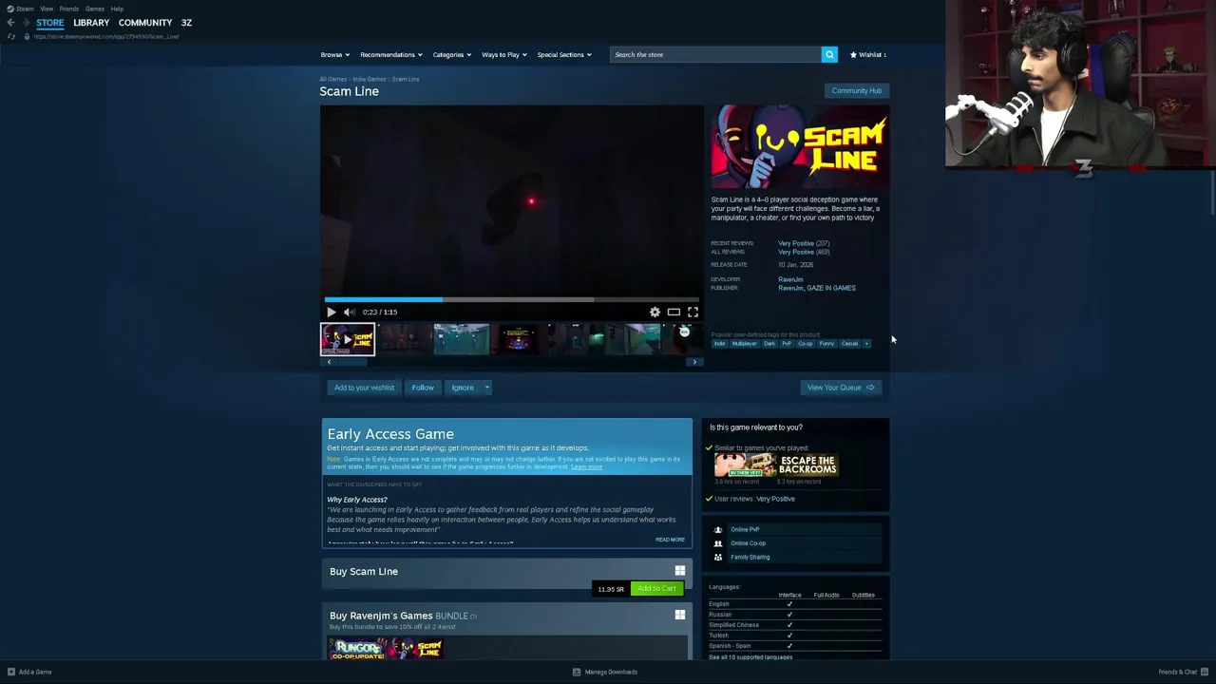
Task: Expand READ MORE in Early Access section
Action: [670, 540]
